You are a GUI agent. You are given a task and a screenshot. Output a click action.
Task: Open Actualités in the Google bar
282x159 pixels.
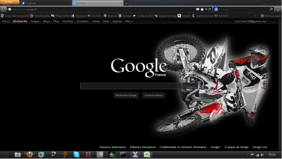tap(82, 21)
